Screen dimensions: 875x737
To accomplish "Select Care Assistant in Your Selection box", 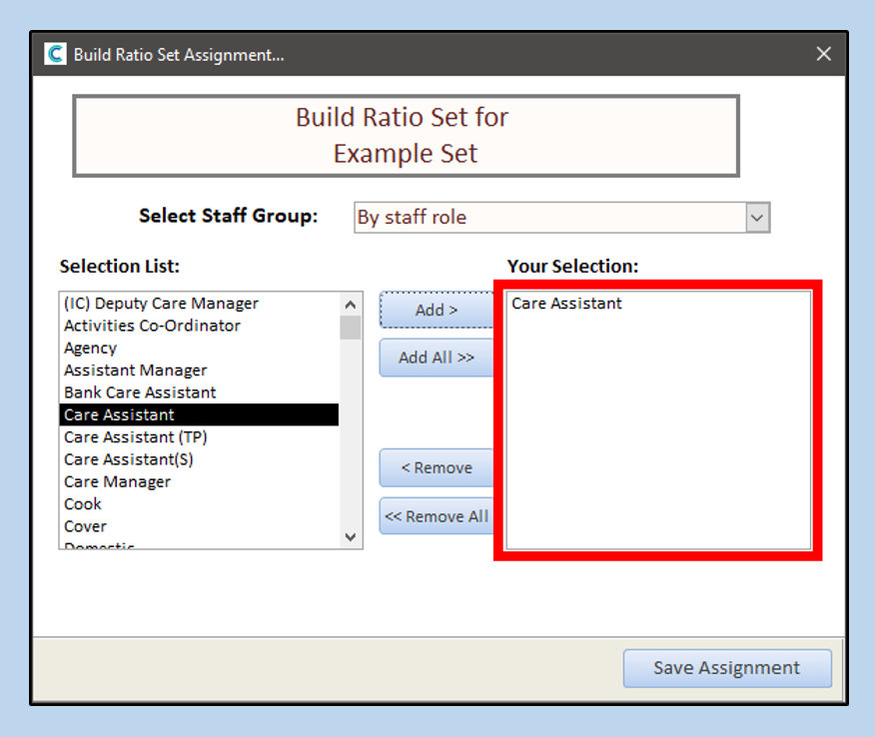I will (x=566, y=304).
